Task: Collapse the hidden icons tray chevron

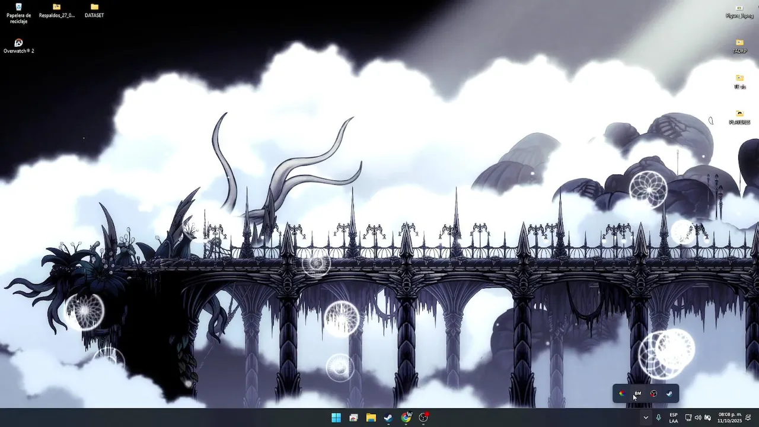Action: click(646, 418)
